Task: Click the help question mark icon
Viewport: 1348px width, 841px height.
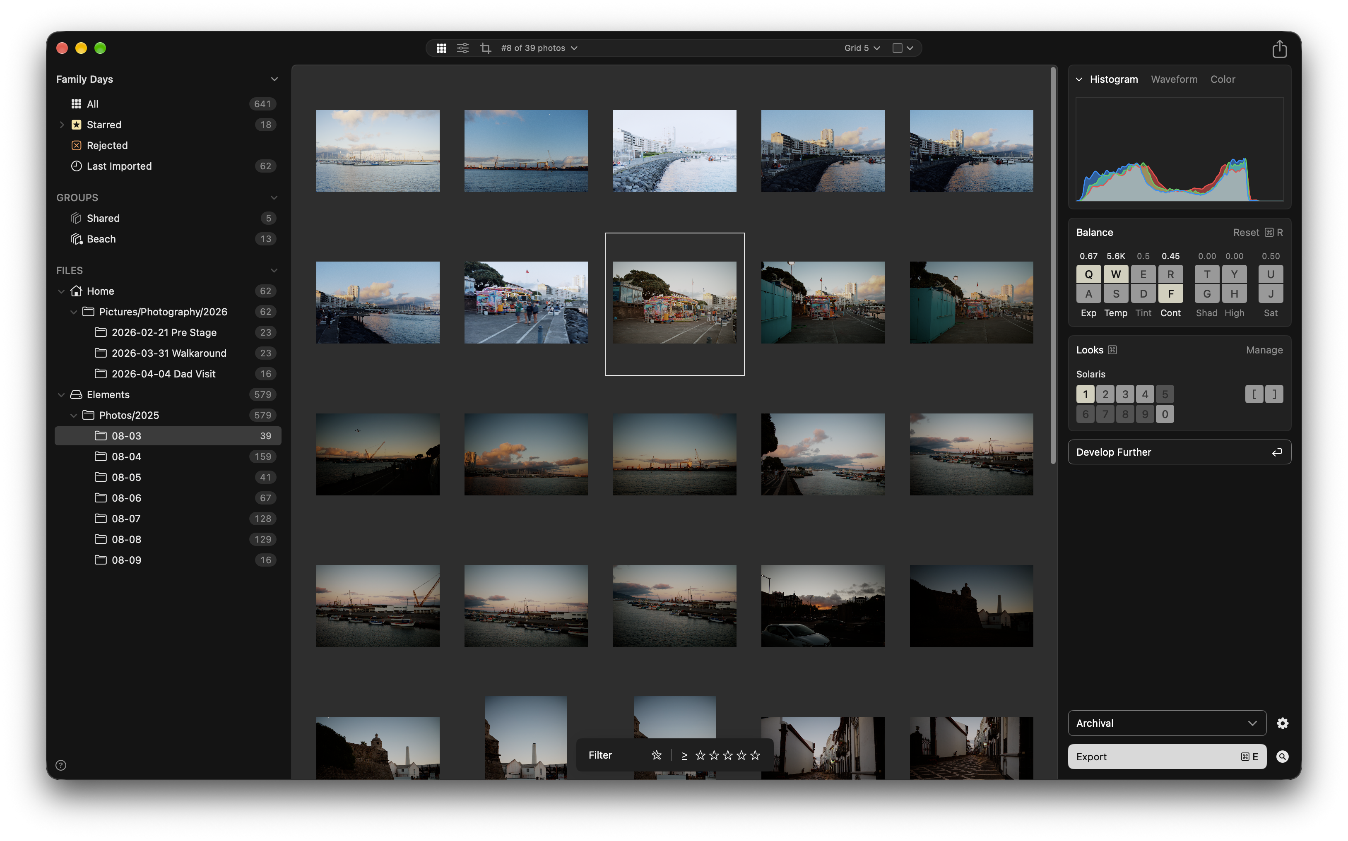Action: coord(61,765)
